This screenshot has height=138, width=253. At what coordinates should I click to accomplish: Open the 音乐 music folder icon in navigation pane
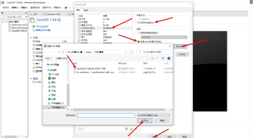coord(49,95)
